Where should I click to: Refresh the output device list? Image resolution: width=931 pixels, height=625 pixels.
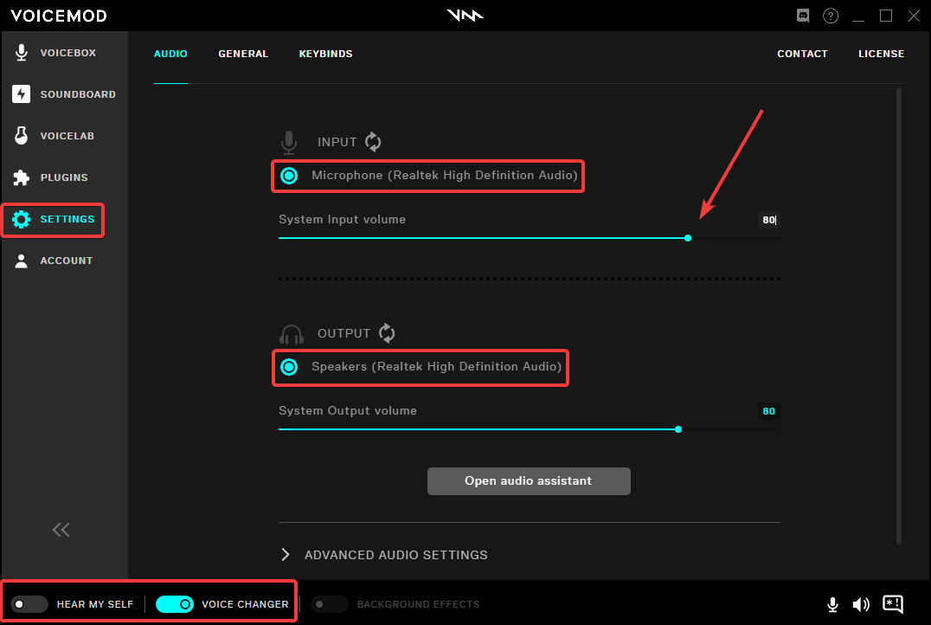(387, 333)
